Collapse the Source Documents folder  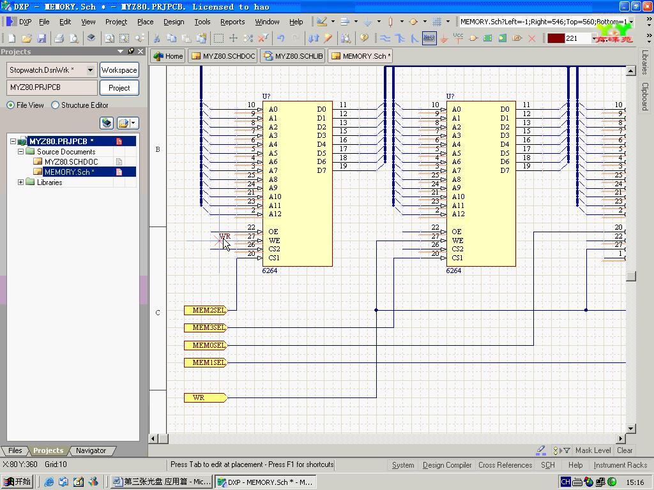coord(20,152)
